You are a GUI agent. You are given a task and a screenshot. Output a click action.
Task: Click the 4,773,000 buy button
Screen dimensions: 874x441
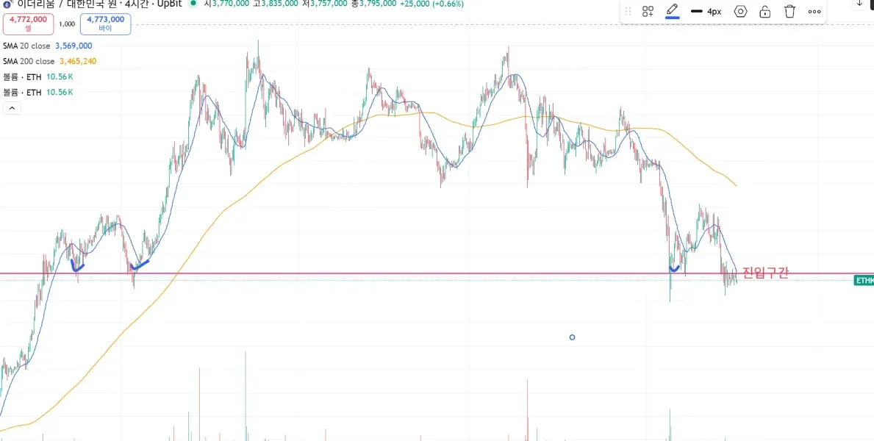105,24
